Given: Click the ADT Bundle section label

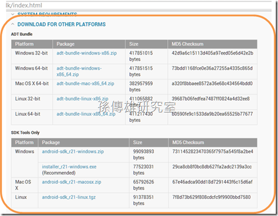Looking at the screenshot, I should [x=22, y=34].
